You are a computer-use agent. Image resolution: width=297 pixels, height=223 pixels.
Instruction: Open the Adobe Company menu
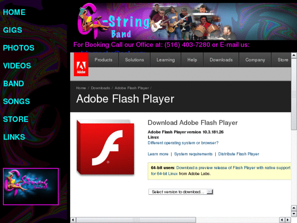[x=255, y=60]
